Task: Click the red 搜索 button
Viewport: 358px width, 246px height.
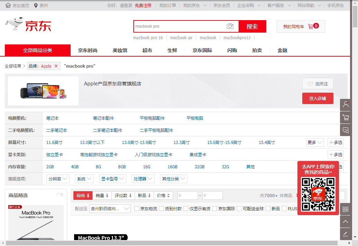Action: (252, 26)
